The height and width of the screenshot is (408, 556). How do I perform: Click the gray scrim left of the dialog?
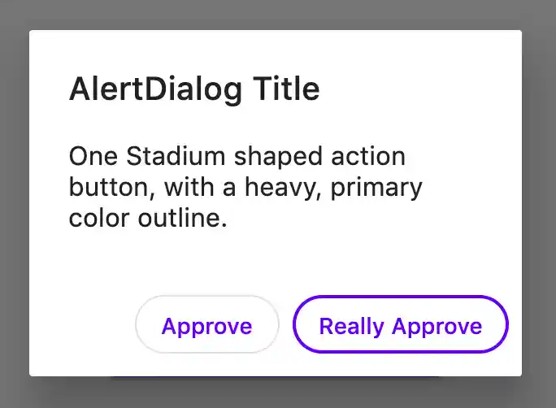(x=14, y=203)
